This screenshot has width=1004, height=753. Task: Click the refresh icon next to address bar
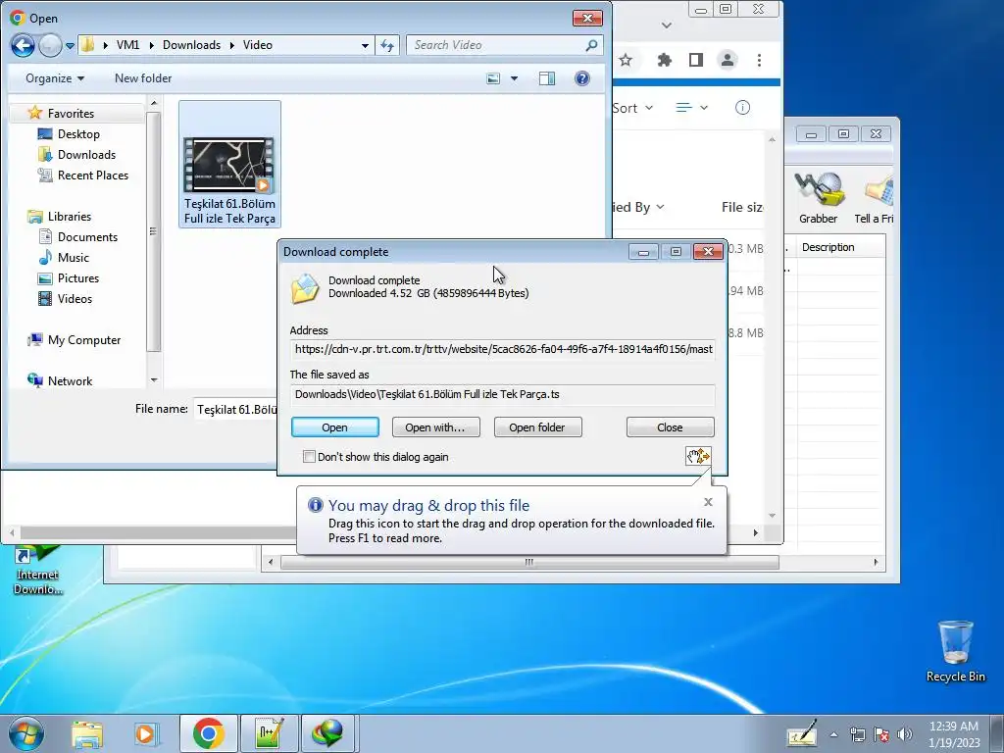point(387,45)
